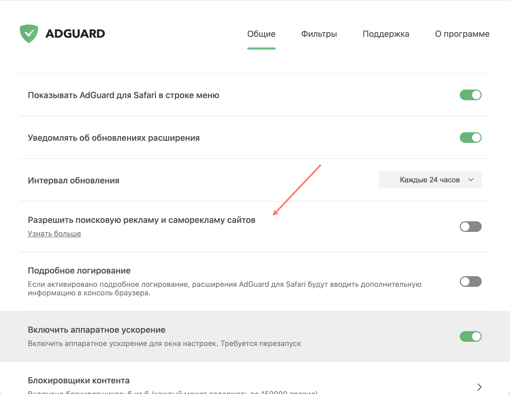Click the AdGuard green shield logo
The height and width of the screenshot is (394, 510).
[x=29, y=34]
